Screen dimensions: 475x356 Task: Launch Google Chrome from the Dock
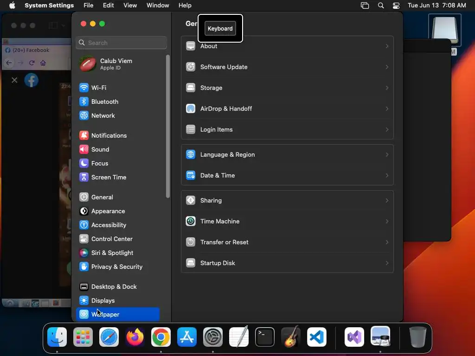pyautogui.click(x=161, y=337)
